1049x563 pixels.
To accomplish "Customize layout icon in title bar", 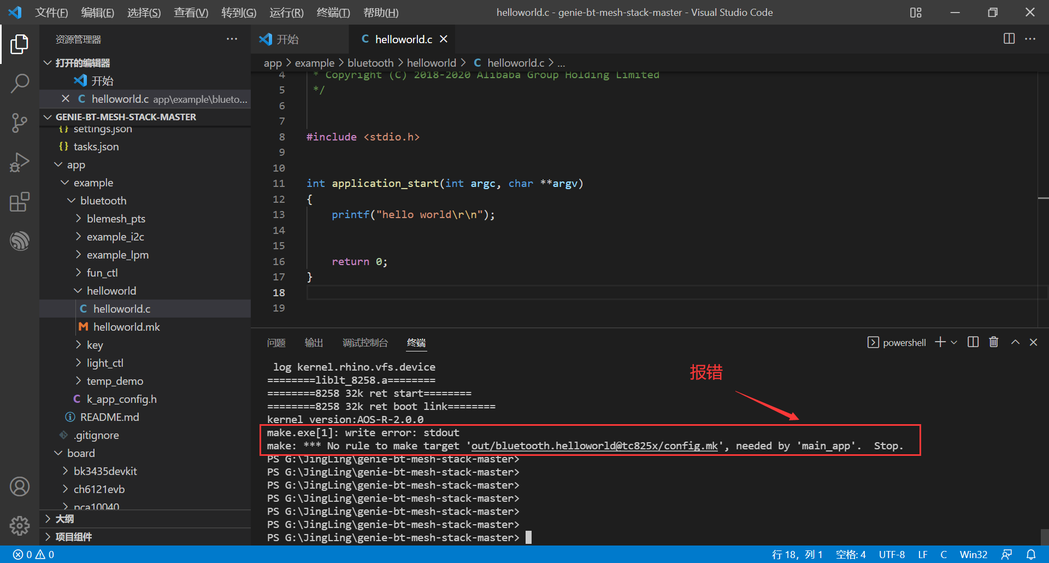I will (x=916, y=13).
